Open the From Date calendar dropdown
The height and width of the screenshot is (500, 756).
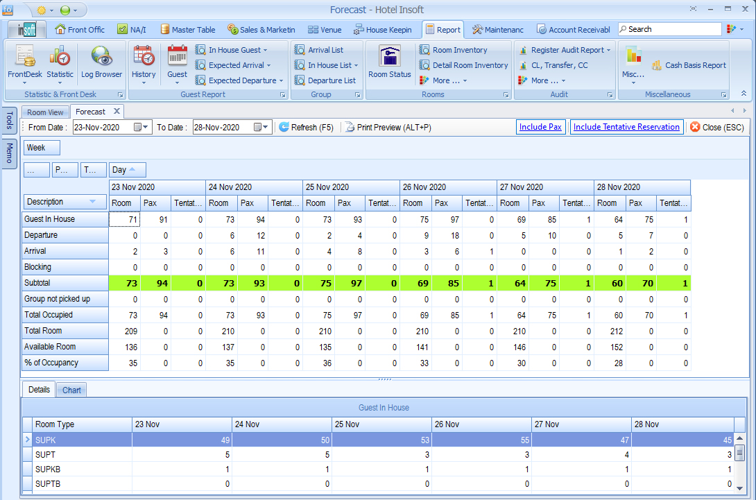coord(142,128)
